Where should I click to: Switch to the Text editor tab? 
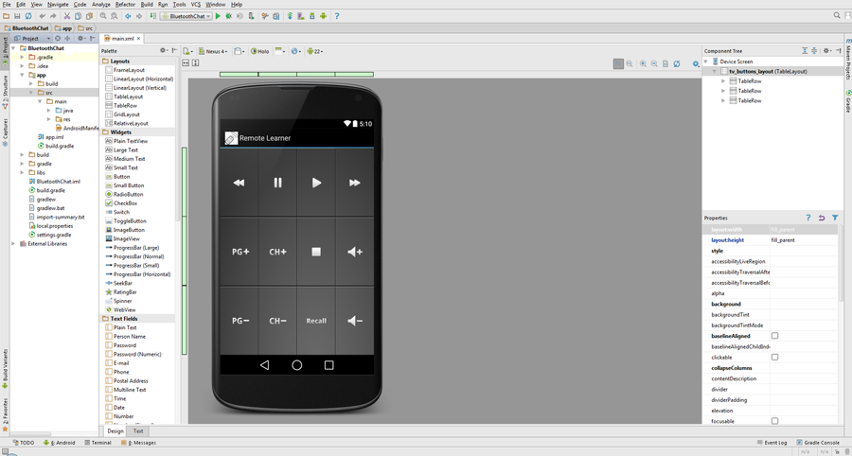tap(138, 431)
